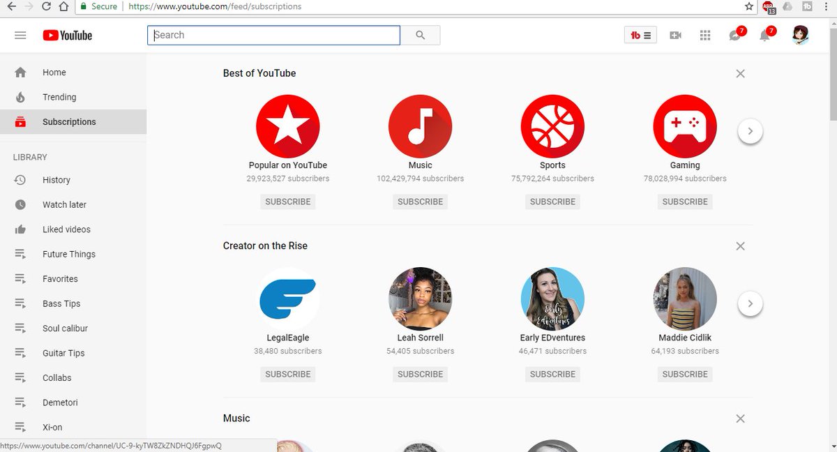The height and width of the screenshot is (452, 837).
Task: Click the Creator on the Rise heading
Action: point(265,246)
